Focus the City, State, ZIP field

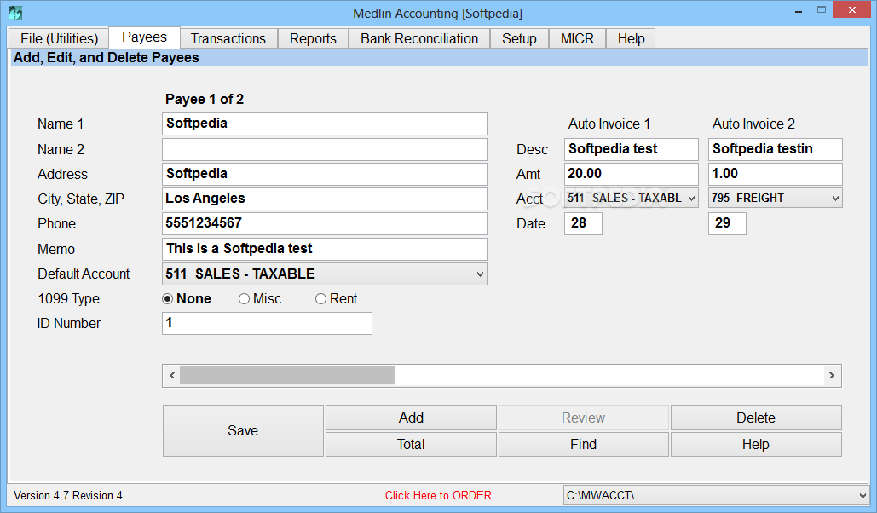tap(325, 199)
